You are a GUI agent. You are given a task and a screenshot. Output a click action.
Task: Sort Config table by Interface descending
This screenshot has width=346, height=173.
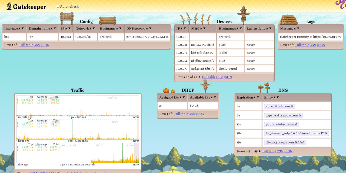(23, 28)
